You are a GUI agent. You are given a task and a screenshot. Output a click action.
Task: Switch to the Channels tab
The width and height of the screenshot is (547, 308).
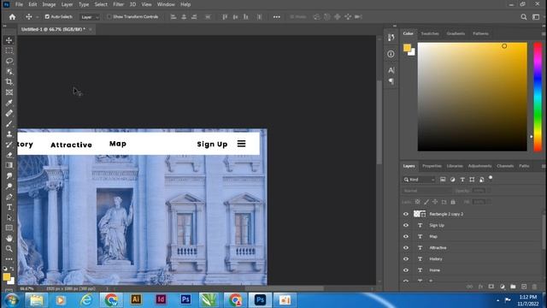pos(505,166)
